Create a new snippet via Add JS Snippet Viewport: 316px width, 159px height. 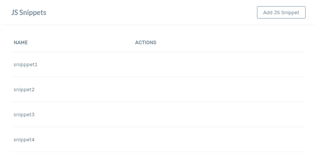(281, 12)
